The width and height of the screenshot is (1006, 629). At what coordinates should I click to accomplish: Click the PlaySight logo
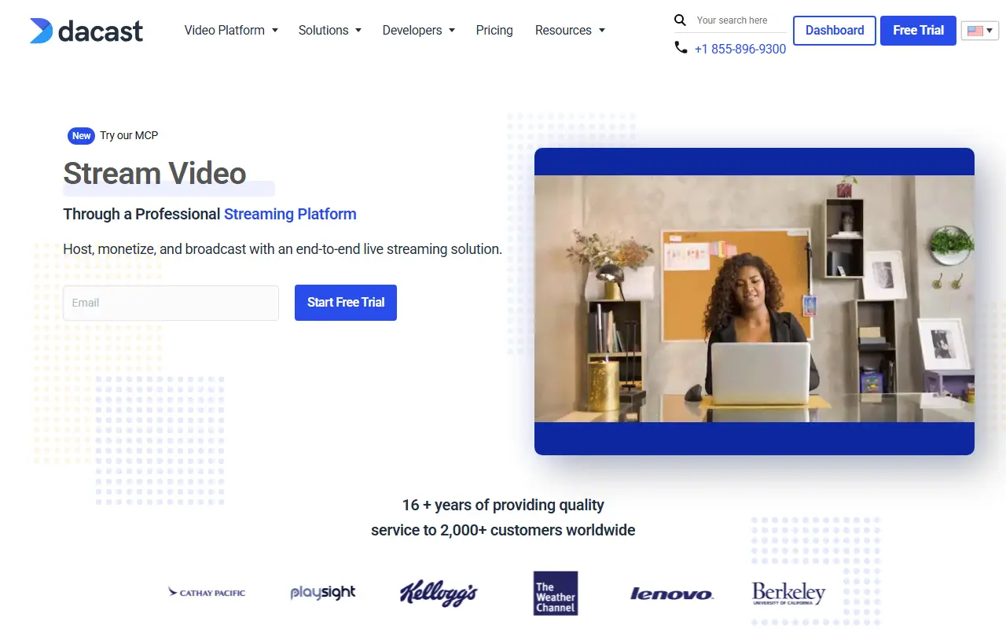click(323, 593)
